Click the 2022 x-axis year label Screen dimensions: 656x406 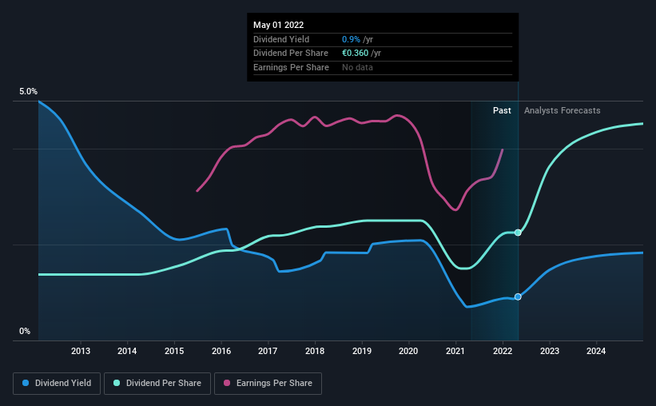503,351
